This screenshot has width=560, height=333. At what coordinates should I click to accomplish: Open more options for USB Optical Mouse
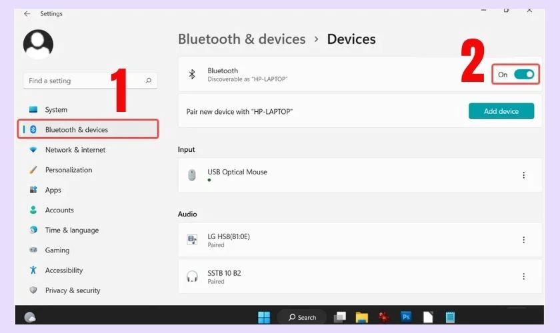pos(523,175)
